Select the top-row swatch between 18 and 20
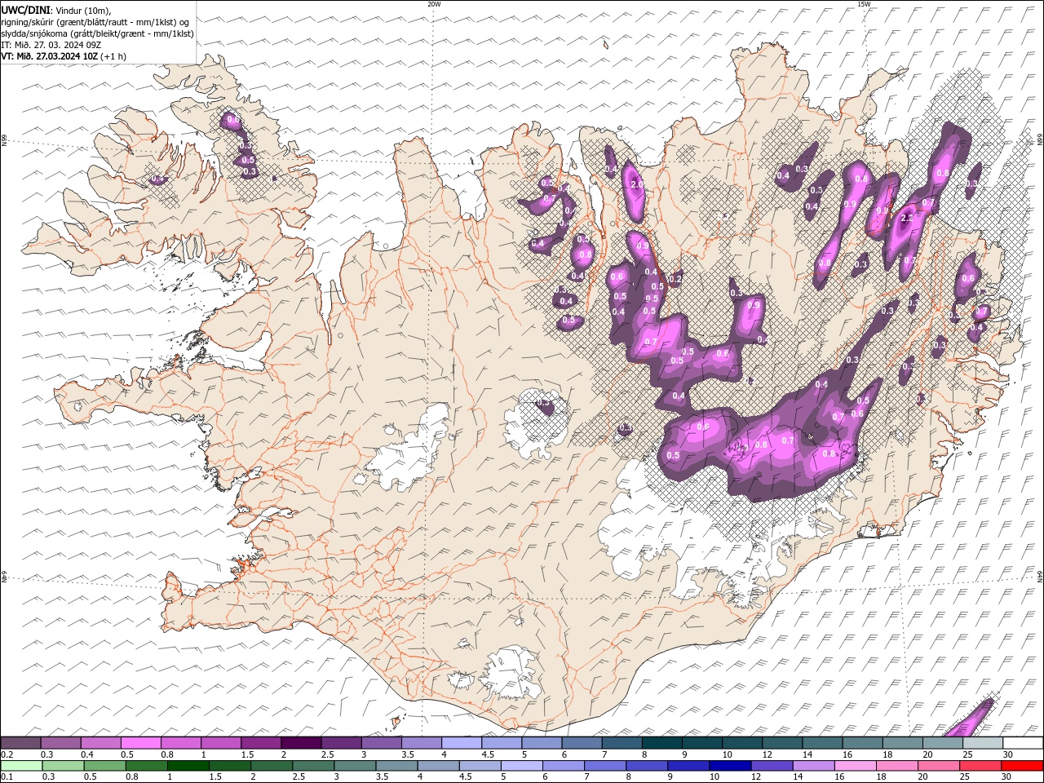This screenshot has width=1044, height=783. pos(902,743)
